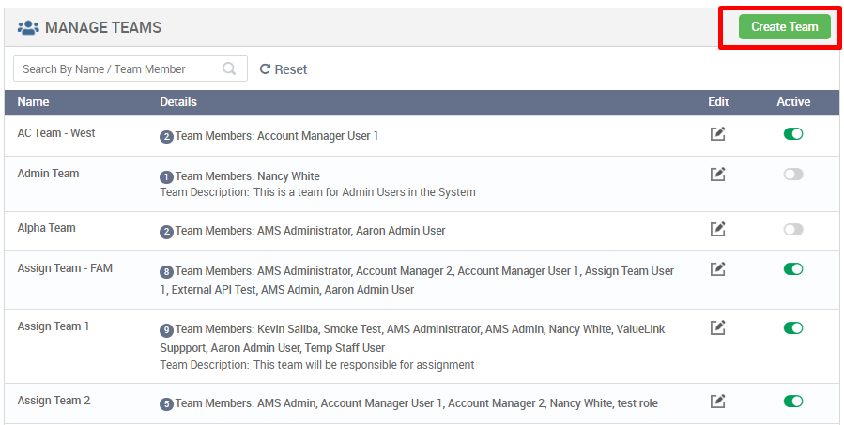The image size is (844, 425).
Task: Select the Admin Team name
Action: (x=48, y=174)
